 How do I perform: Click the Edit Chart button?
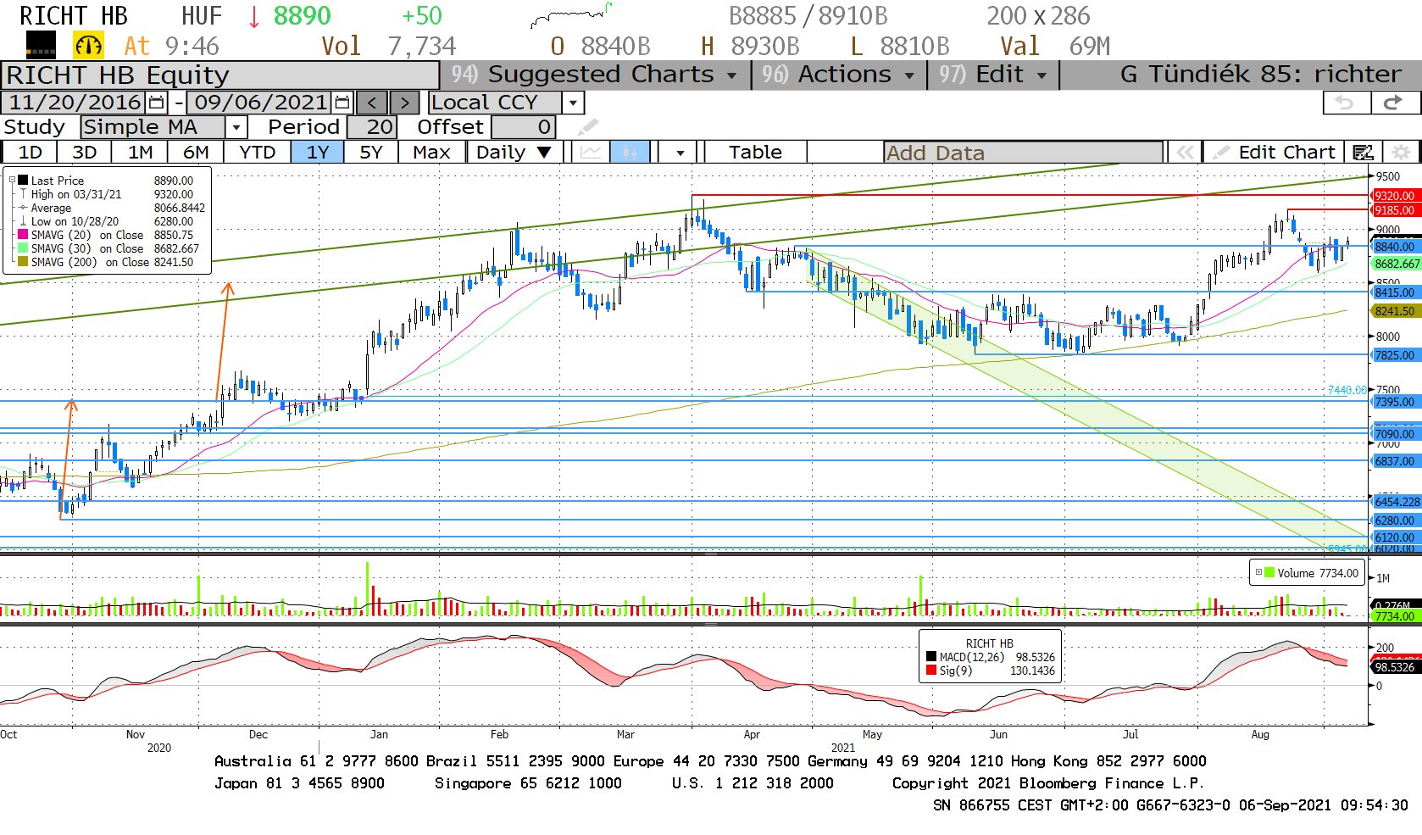[1275, 153]
